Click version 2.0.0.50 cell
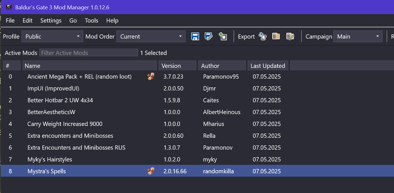The width and height of the screenshot is (394, 193). [x=173, y=88]
